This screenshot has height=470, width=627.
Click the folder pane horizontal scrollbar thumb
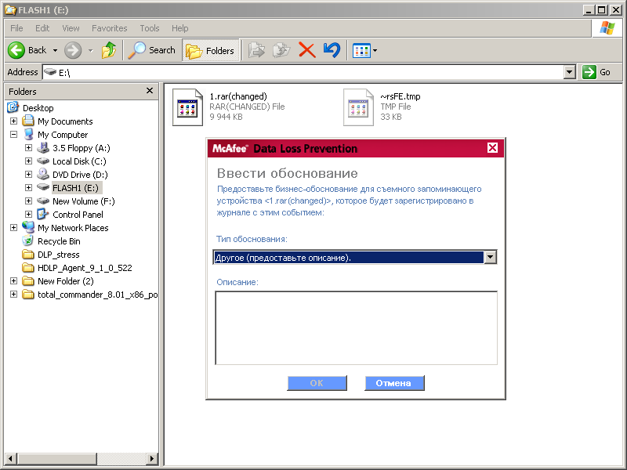[57, 458]
